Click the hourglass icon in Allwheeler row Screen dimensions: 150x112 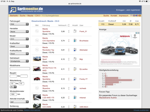point(69,50)
